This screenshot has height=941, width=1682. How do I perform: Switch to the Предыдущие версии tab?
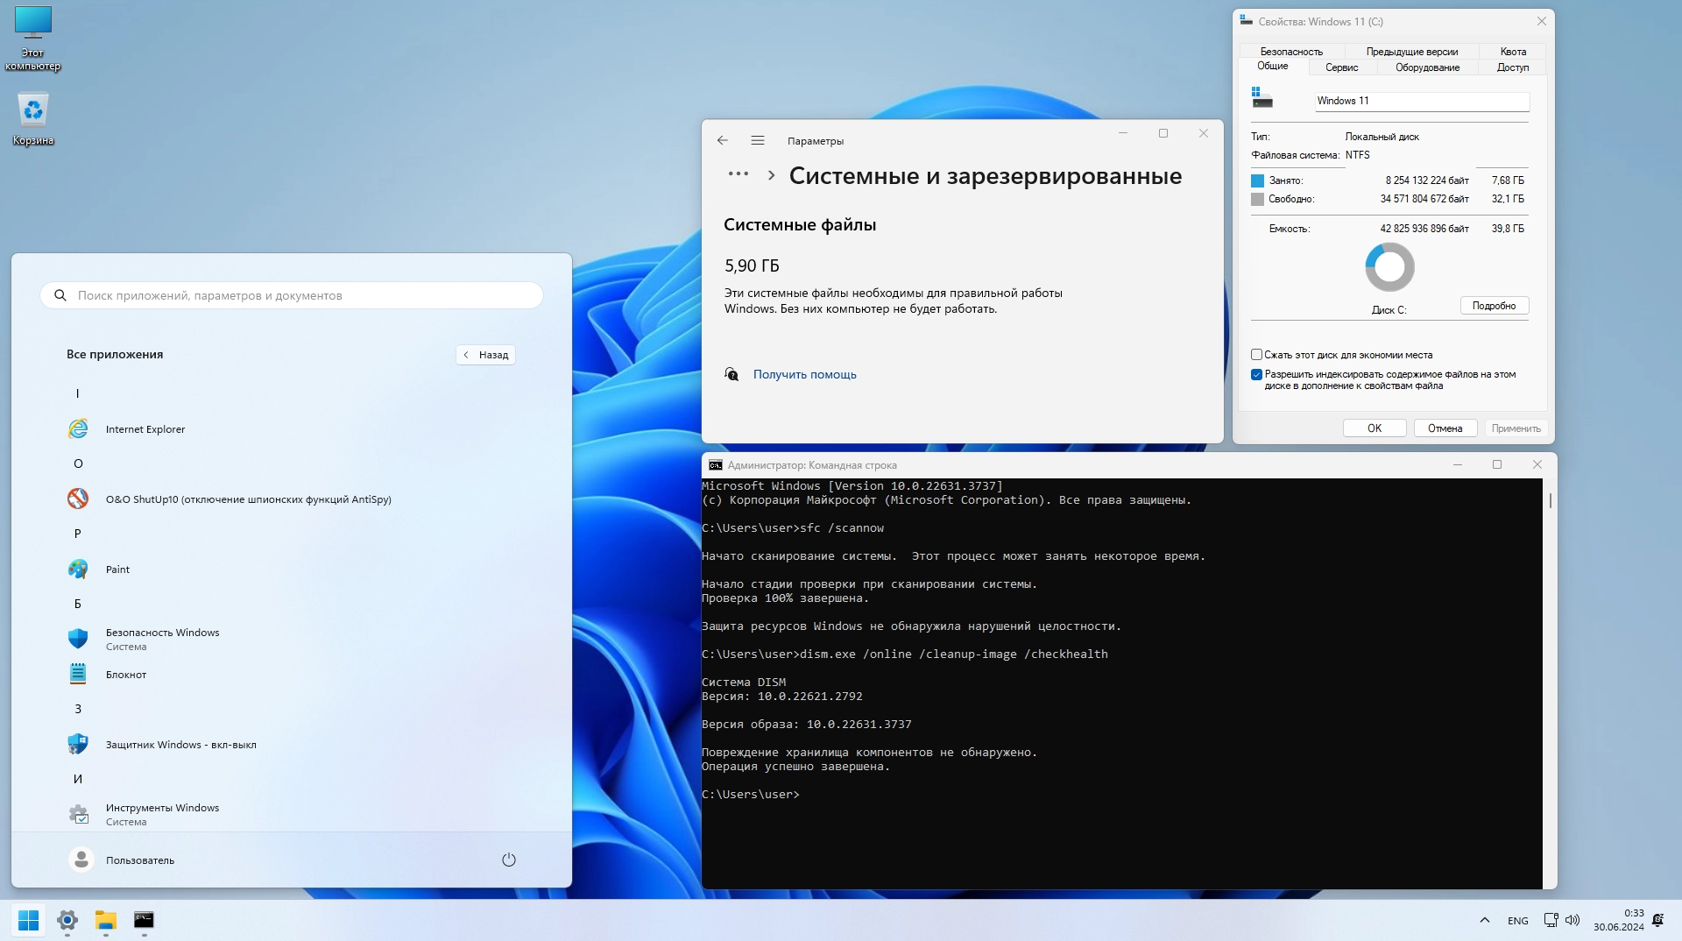click(1411, 52)
